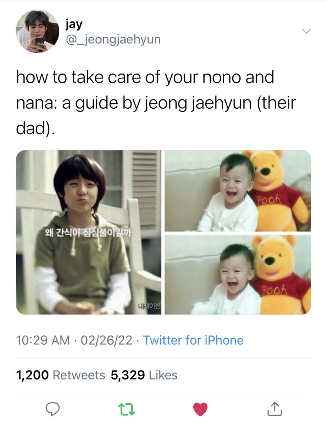Tap the display name jay
Image resolution: width=327 pixels, height=426 pixels.
tap(74, 24)
